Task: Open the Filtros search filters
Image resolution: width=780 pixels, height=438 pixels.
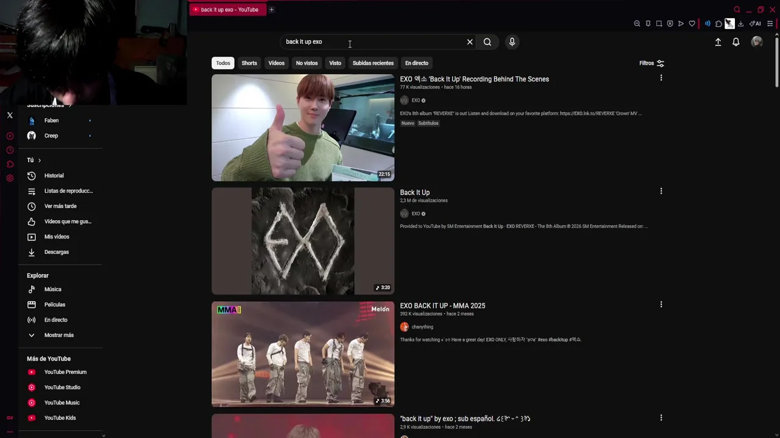Action: click(651, 63)
